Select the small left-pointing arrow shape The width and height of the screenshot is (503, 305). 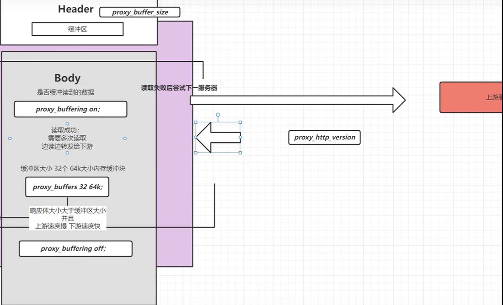[218, 137]
